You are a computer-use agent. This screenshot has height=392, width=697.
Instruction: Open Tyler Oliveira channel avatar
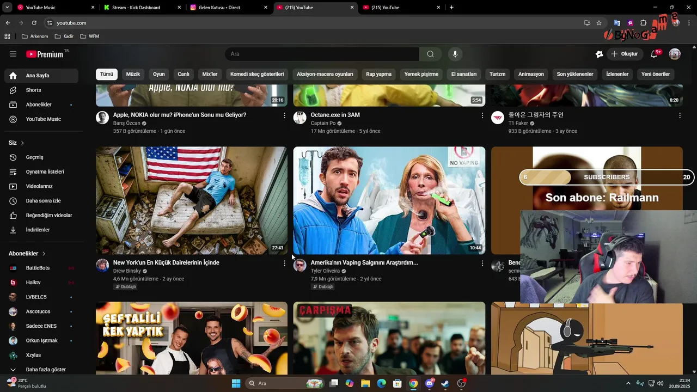300,265
